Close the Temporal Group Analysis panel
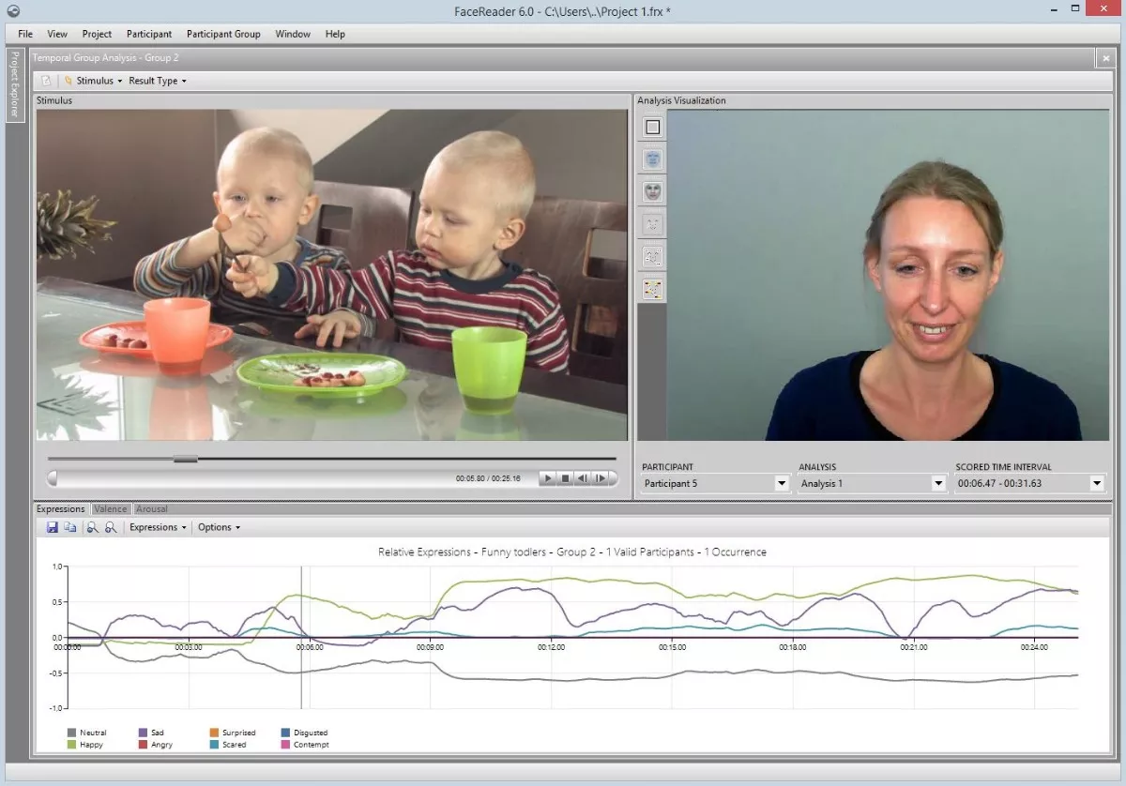This screenshot has width=1126, height=786. [x=1104, y=58]
